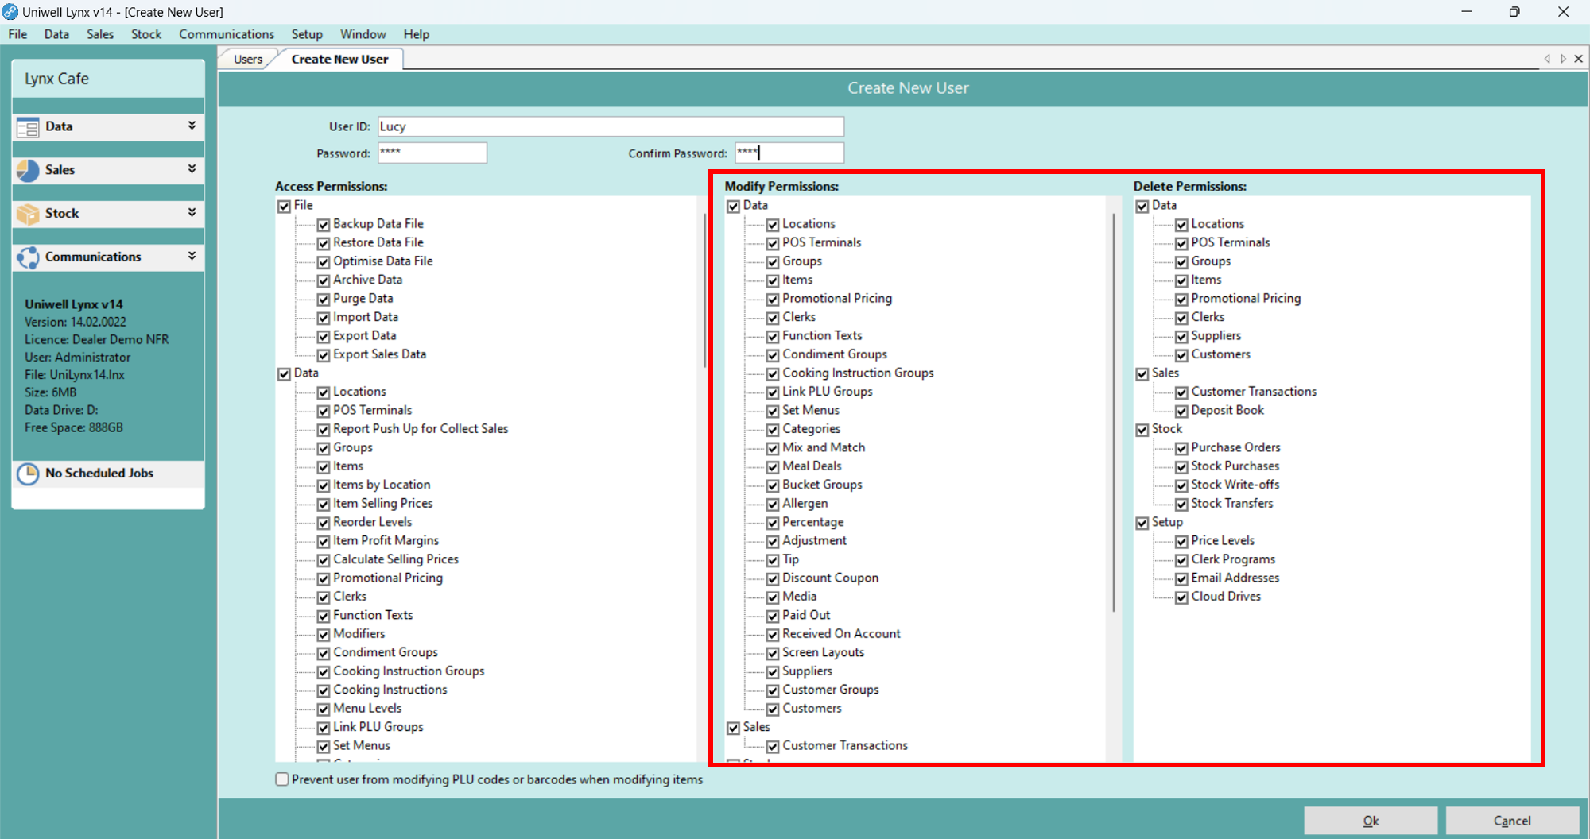Uncheck Discount Coupon modify permission
The image size is (1590, 839).
tap(773, 579)
